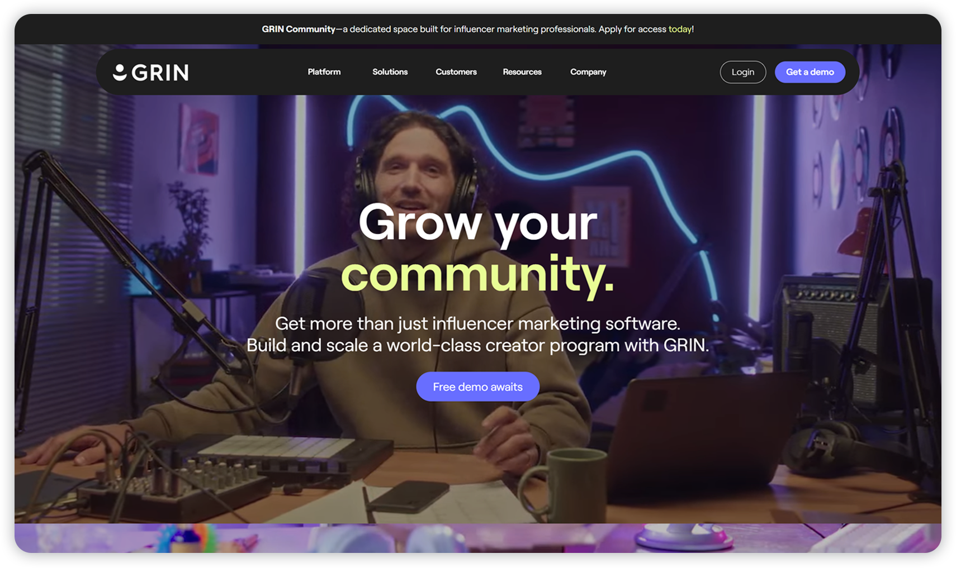Viewport: 956px width, 568px height.
Task: Click the "today!" link in the banner
Action: tap(680, 29)
